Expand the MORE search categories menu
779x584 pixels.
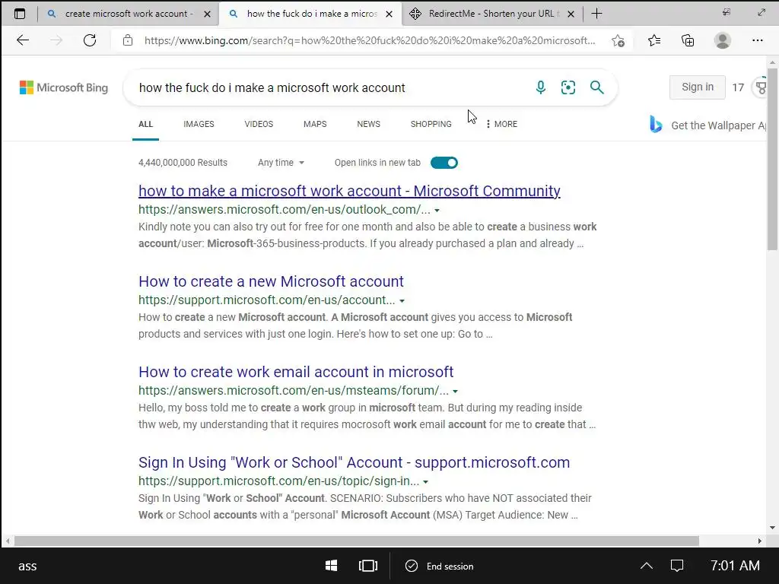[502, 124]
